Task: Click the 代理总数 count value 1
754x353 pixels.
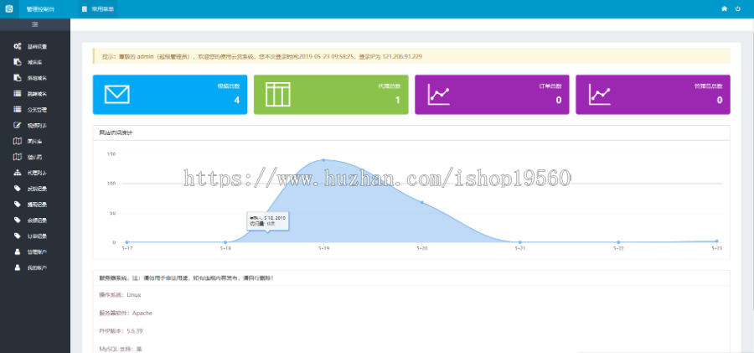Action: 398,100
